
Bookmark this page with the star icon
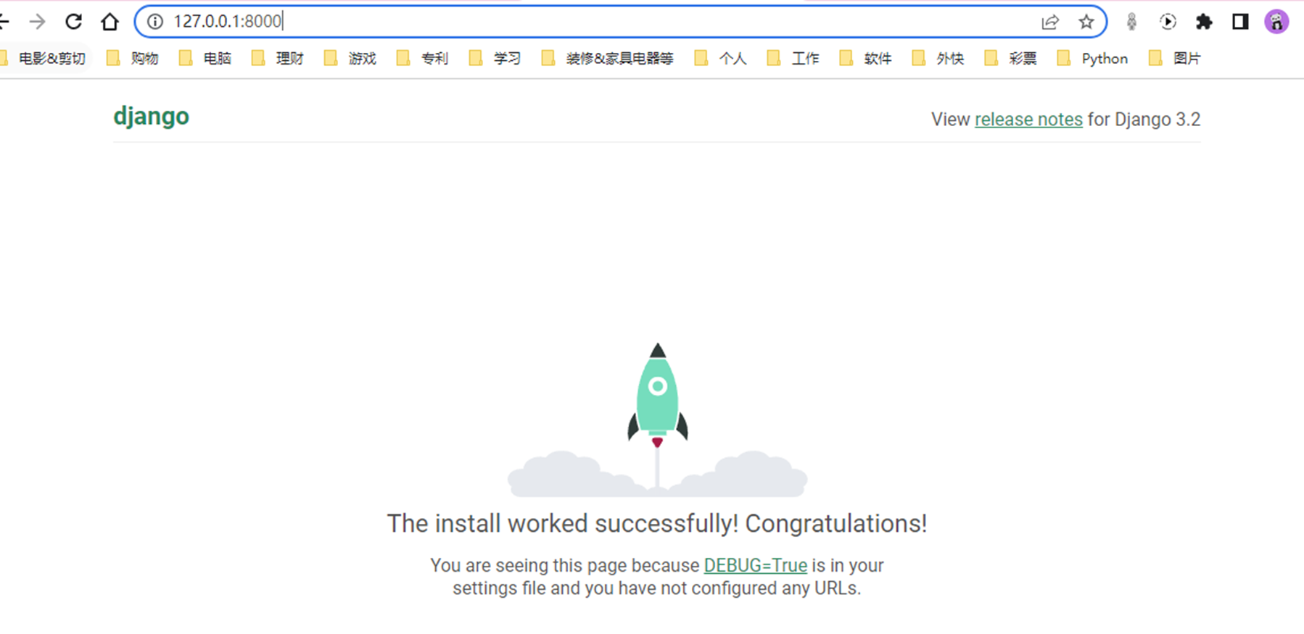point(1086,22)
